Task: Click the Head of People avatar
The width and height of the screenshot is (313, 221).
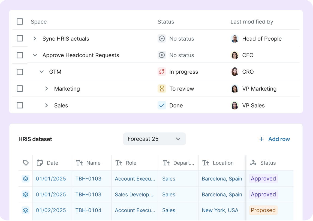Action: point(234,38)
